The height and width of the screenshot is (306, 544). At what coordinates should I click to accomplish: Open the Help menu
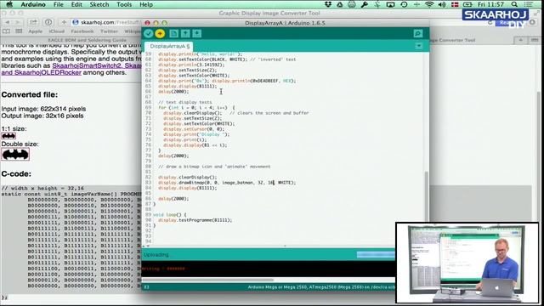click(146, 4)
